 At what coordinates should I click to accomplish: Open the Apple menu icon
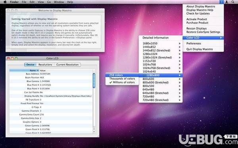5,2
